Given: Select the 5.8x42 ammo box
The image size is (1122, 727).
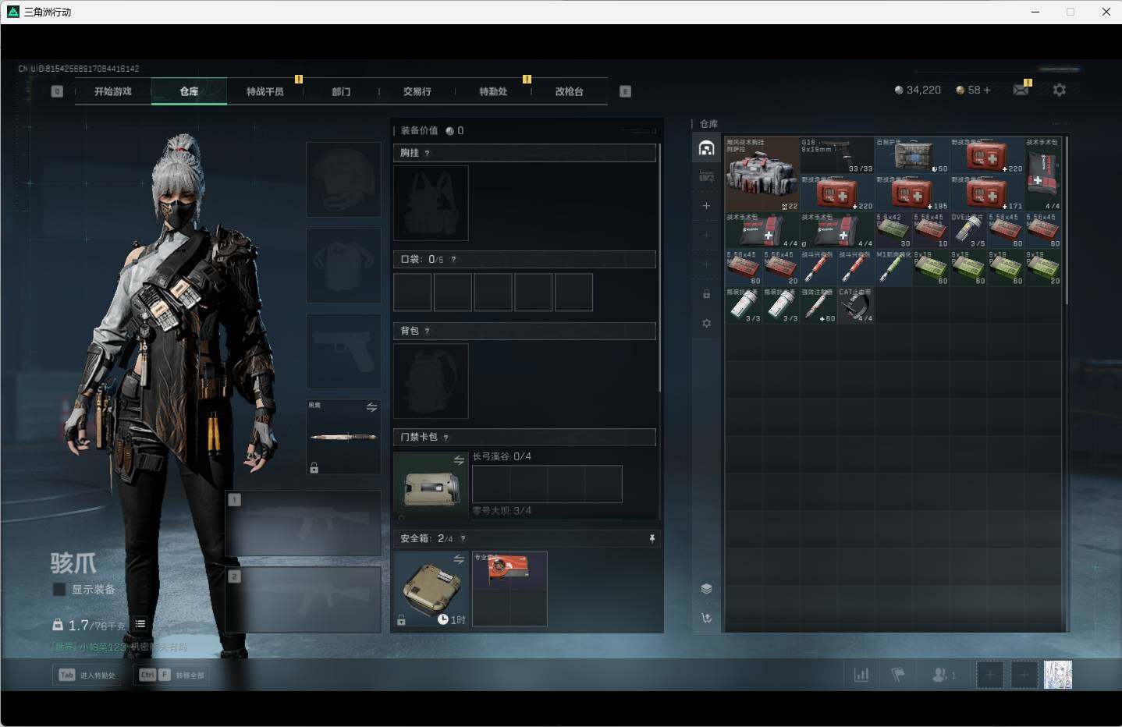Looking at the screenshot, I should tap(893, 230).
